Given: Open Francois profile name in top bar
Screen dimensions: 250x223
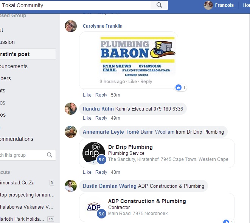Looking at the screenshot, I should [x=224, y=5].
